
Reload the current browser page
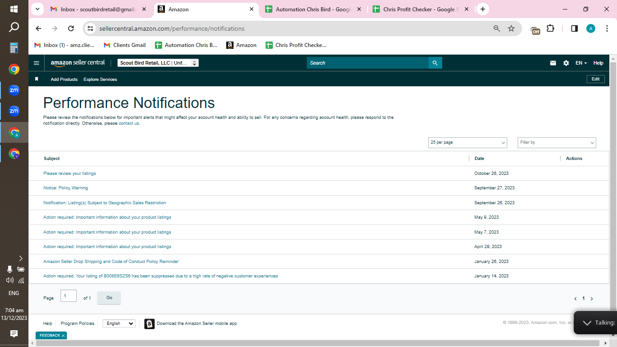71,28
